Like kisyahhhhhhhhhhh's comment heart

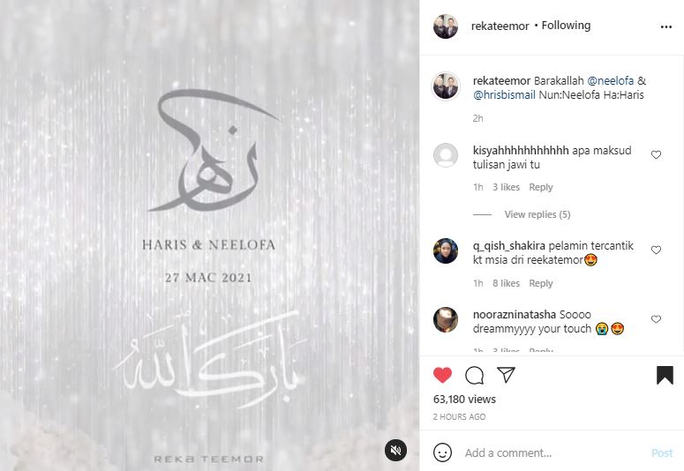coord(656,154)
